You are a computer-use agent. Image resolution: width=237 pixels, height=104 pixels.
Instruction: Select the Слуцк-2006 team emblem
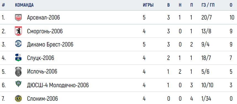coord(19,58)
